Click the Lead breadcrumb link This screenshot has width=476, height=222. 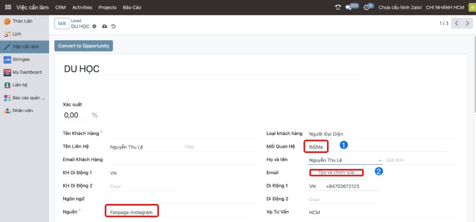click(76, 20)
